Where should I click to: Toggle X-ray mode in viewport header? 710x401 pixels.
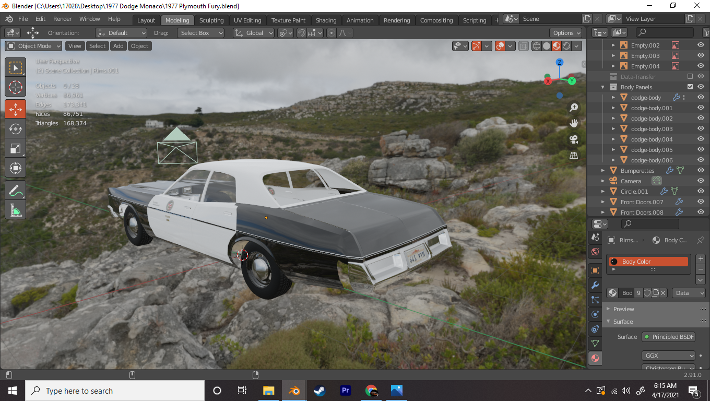point(524,46)
